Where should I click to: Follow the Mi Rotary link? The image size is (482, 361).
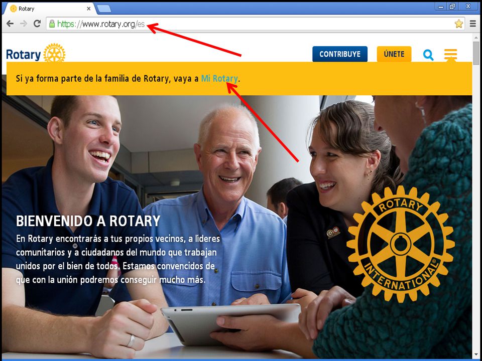219,79
